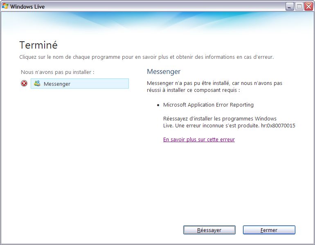This screenshot has width=315, height=245.
Task: Open the 'En savoir plus sur cette erreur' link
Action: click(x=199, y=139)
